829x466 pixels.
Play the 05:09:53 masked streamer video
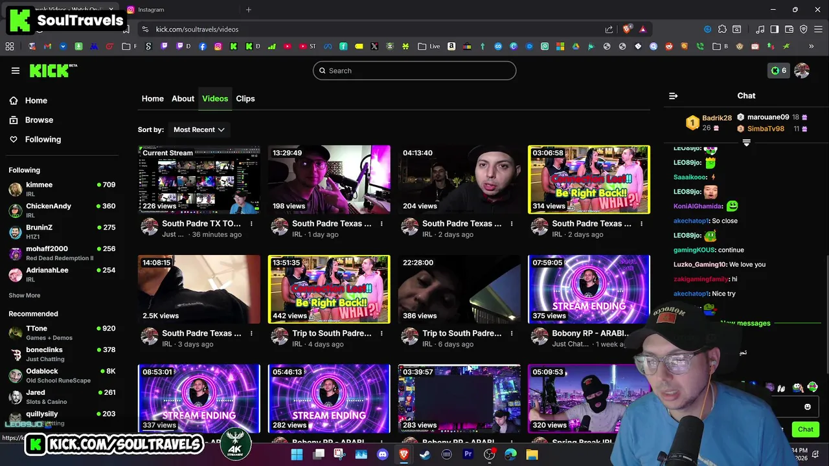pyautogui.click(x=589, y=399)
